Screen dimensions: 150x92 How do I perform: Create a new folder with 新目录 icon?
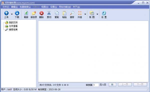click(x=34, y=13)
